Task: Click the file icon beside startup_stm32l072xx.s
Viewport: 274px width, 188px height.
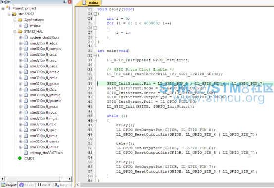Action: point(26,153)
